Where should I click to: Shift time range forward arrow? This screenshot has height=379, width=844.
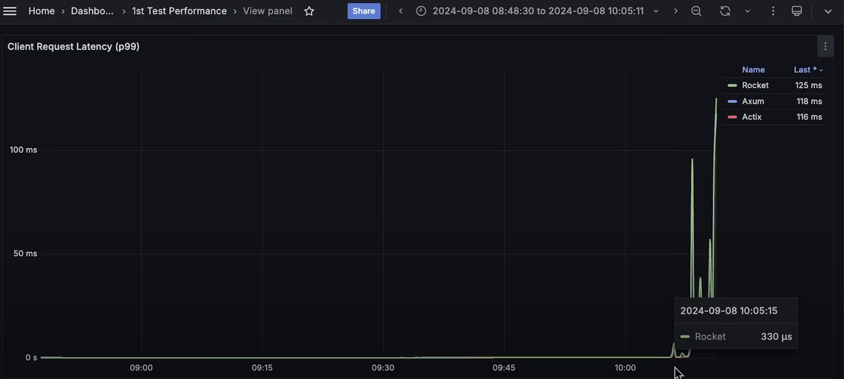point(676,11)
